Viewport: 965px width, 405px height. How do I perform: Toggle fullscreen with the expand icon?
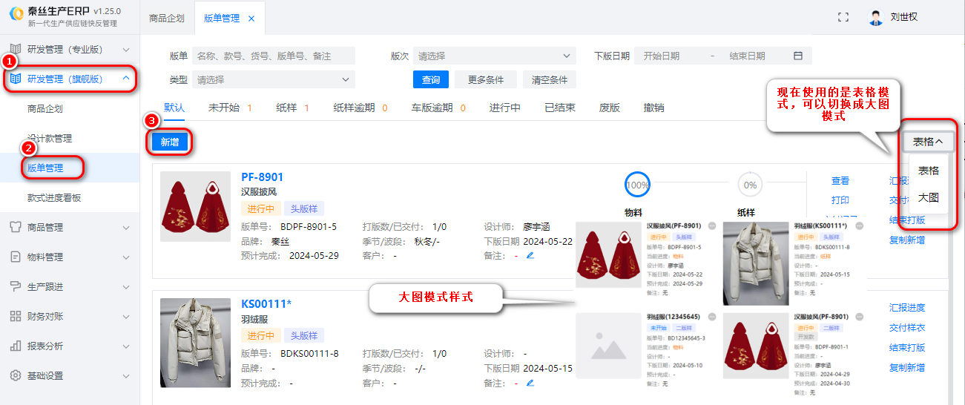coord(843,17)
